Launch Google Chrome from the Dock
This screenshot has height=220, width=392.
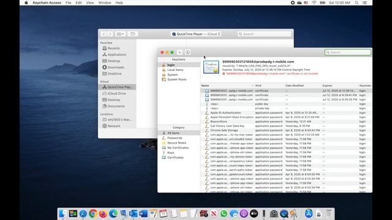coord(93,214)
